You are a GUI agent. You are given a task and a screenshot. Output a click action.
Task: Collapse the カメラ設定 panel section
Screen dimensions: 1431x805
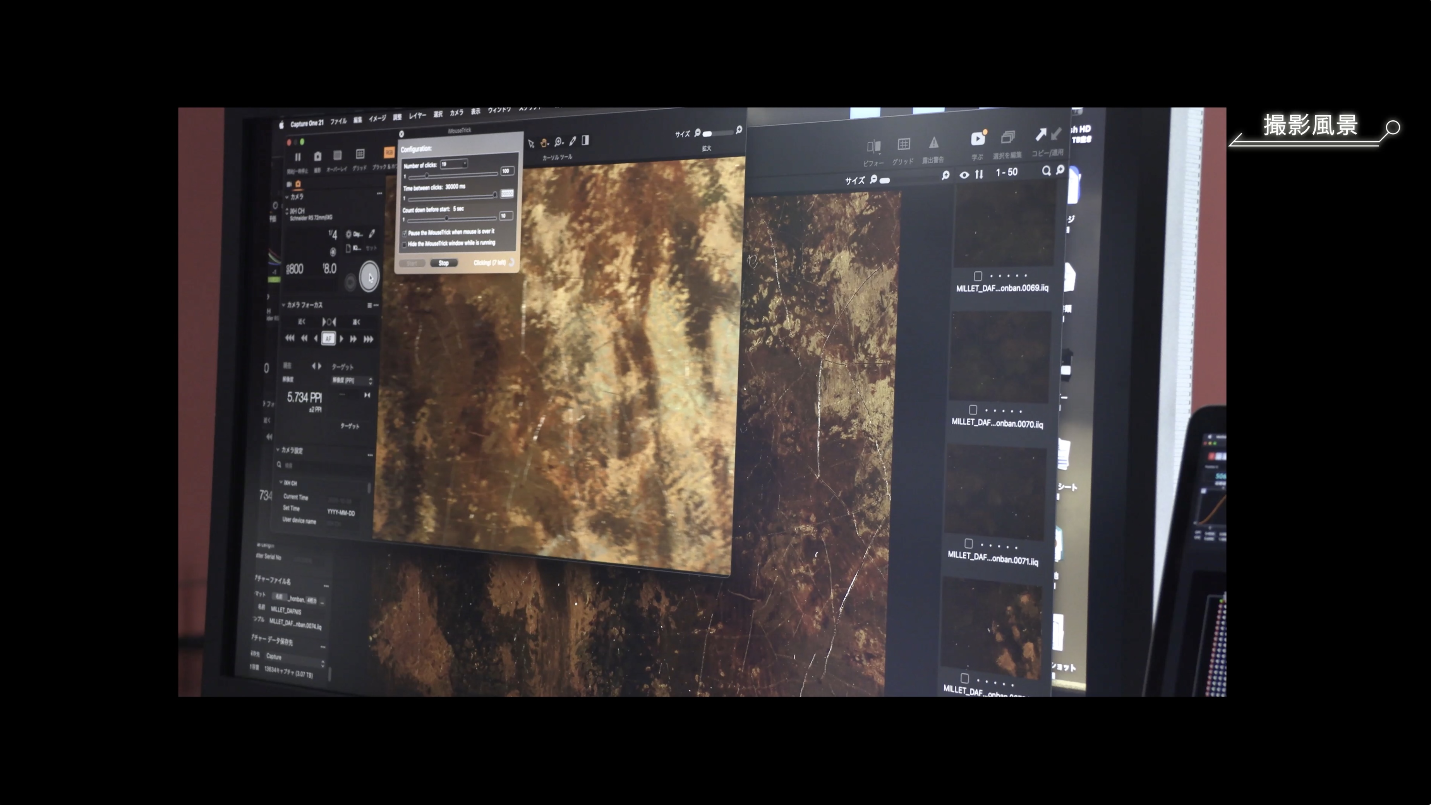pos(278,450)
